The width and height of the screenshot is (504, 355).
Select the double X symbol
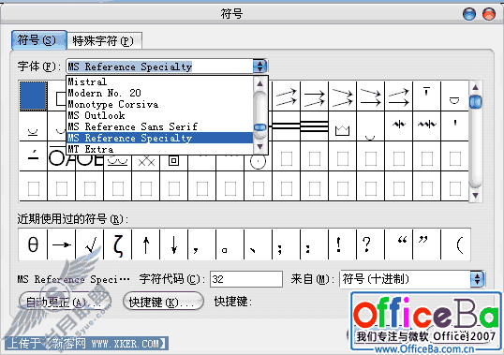[x=146, y=162]
